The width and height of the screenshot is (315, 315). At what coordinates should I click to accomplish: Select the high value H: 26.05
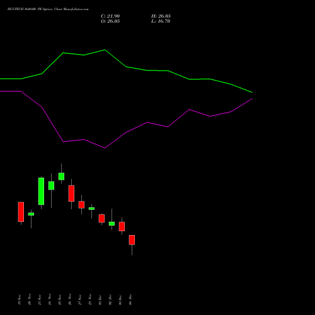pyautogui.click(x=161, y=16)
